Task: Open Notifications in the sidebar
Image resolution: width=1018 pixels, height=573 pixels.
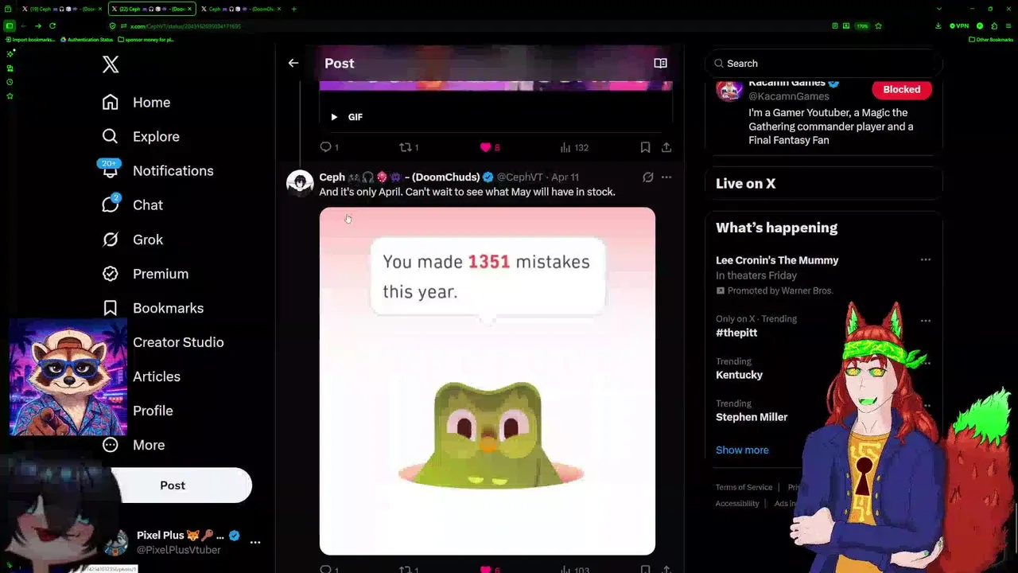Action: [x=157, y=170]
